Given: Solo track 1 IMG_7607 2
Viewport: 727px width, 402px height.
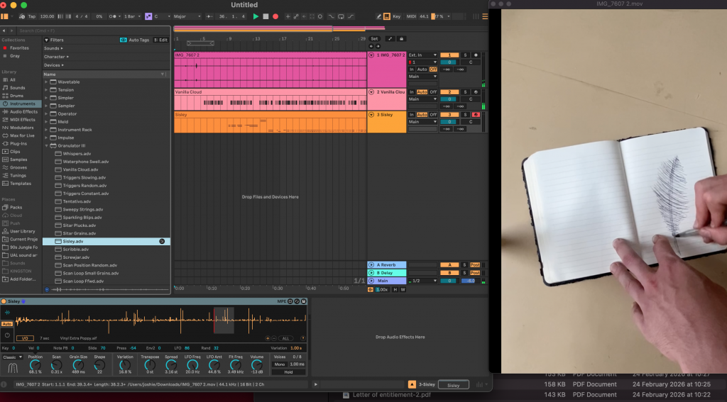Looking at the screenshot, I should pos(466,55).
